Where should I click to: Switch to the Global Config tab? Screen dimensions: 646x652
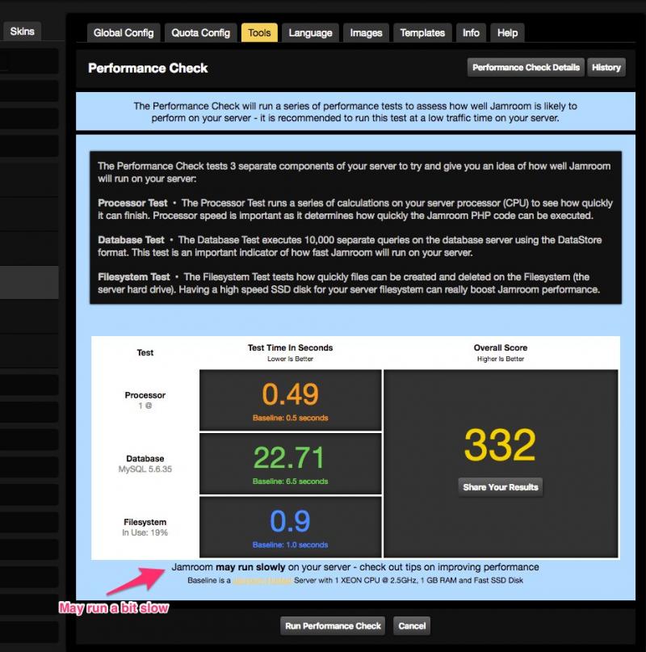[x=124, y=33]
